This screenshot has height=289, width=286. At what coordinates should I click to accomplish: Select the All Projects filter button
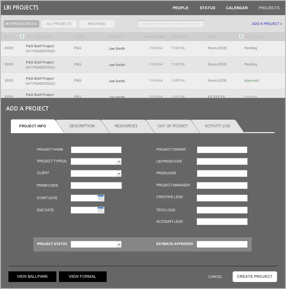click(59, 24)
